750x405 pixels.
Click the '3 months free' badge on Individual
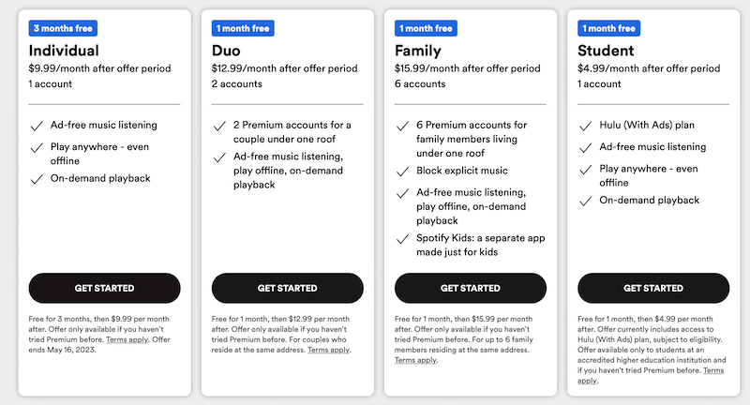point(64,29)
